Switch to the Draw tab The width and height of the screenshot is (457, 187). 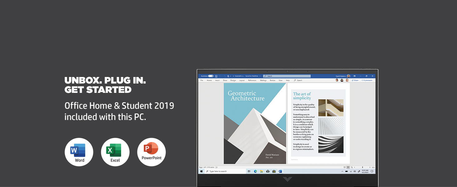pos(225,80)
